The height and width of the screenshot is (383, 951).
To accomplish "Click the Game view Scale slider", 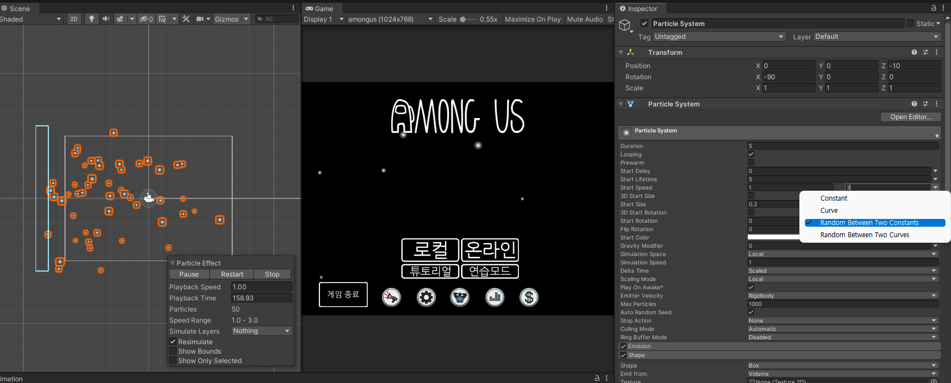I will [x=467, y=19].
